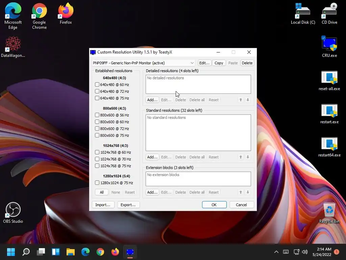Viewport: 346px width, 260px height.
Task: Enable 800x600 @ 72 Hz checkbox
Action: [97, 129]
